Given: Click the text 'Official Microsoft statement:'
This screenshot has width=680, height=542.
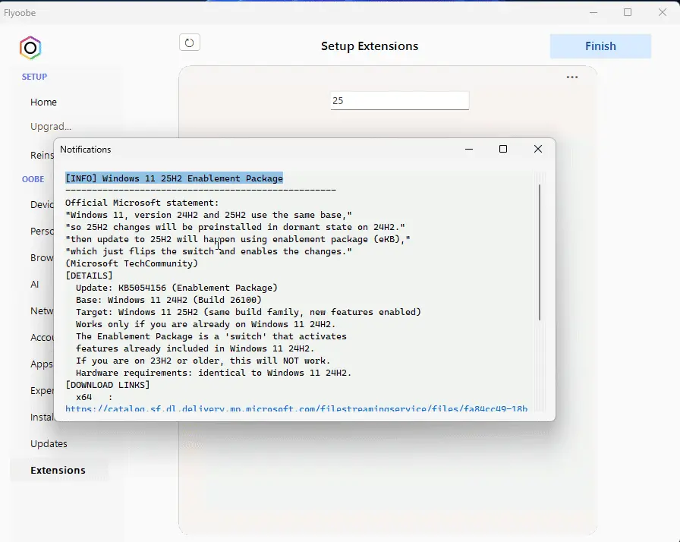Looking at the screenshot, I should click(x=142, y=203).
